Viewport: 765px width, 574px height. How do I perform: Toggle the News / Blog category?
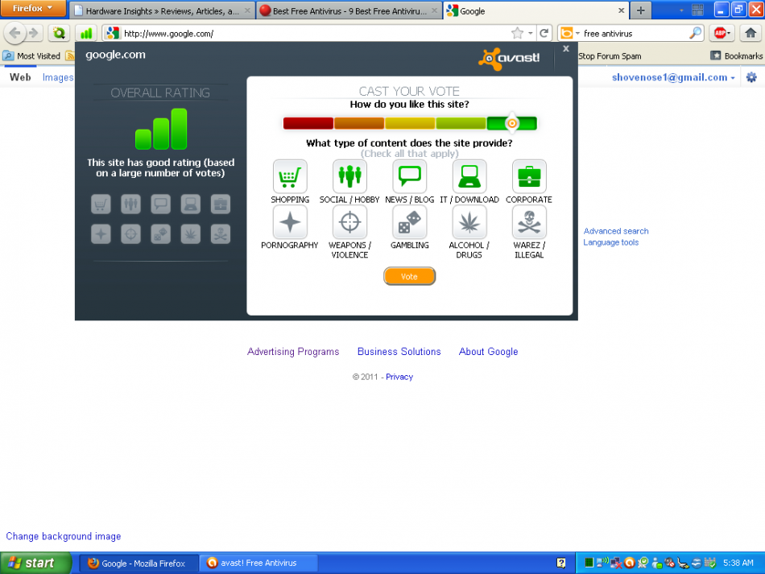(409, 176)
